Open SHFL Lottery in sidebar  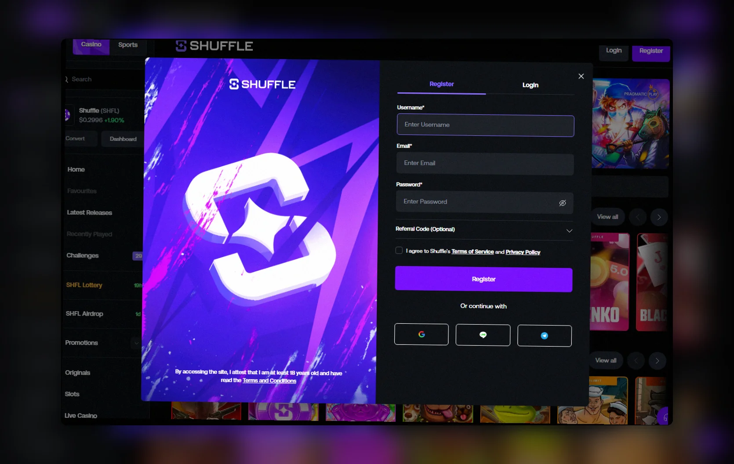(x=84, y=285)
